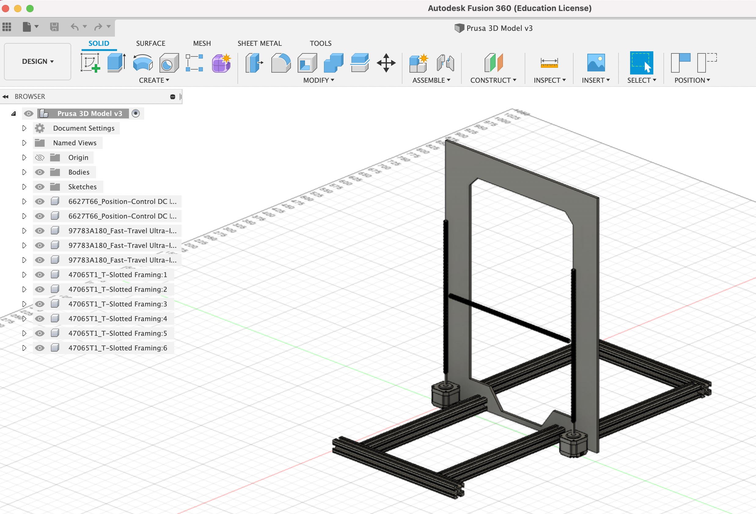Screen dimensions: 756x514
Task: Open the CONSTRUCT menu
Action: pos(494,80)
